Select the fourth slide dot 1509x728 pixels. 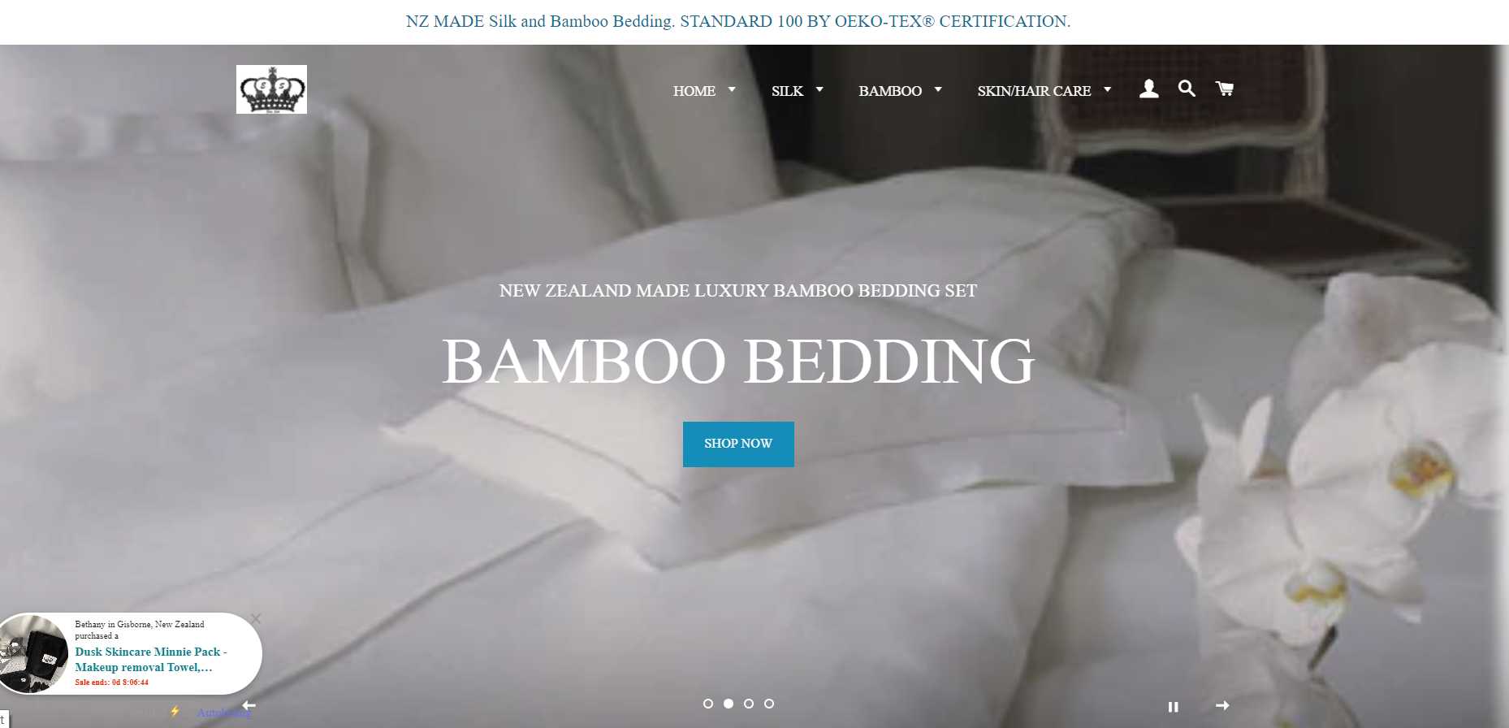[769, 704]
